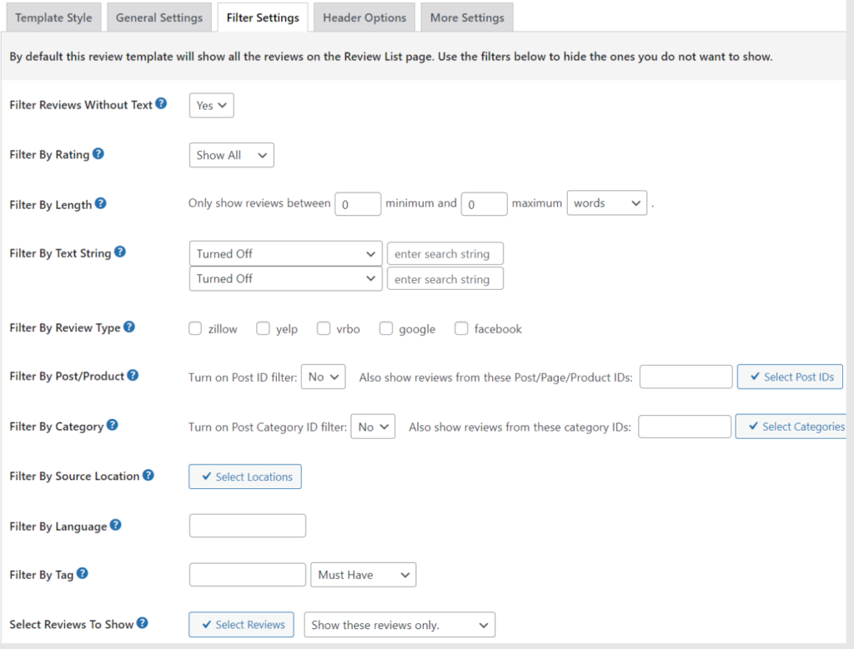Click the first enter search string field
The image size is (854, 649).
point(445,253)
